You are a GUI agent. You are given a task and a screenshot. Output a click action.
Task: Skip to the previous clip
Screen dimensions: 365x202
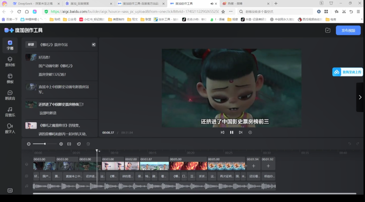(x=222, y=132)
